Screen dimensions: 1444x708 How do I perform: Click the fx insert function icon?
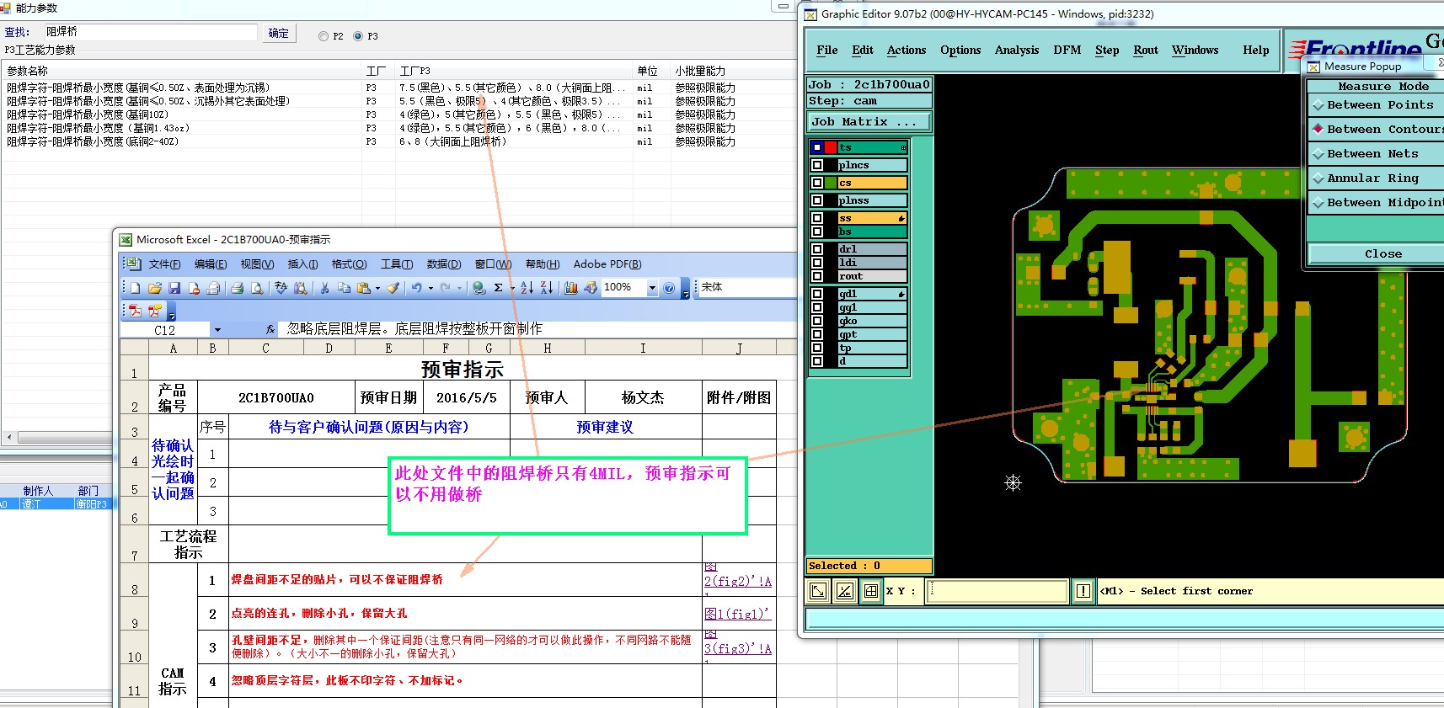[x=270, y=330]
